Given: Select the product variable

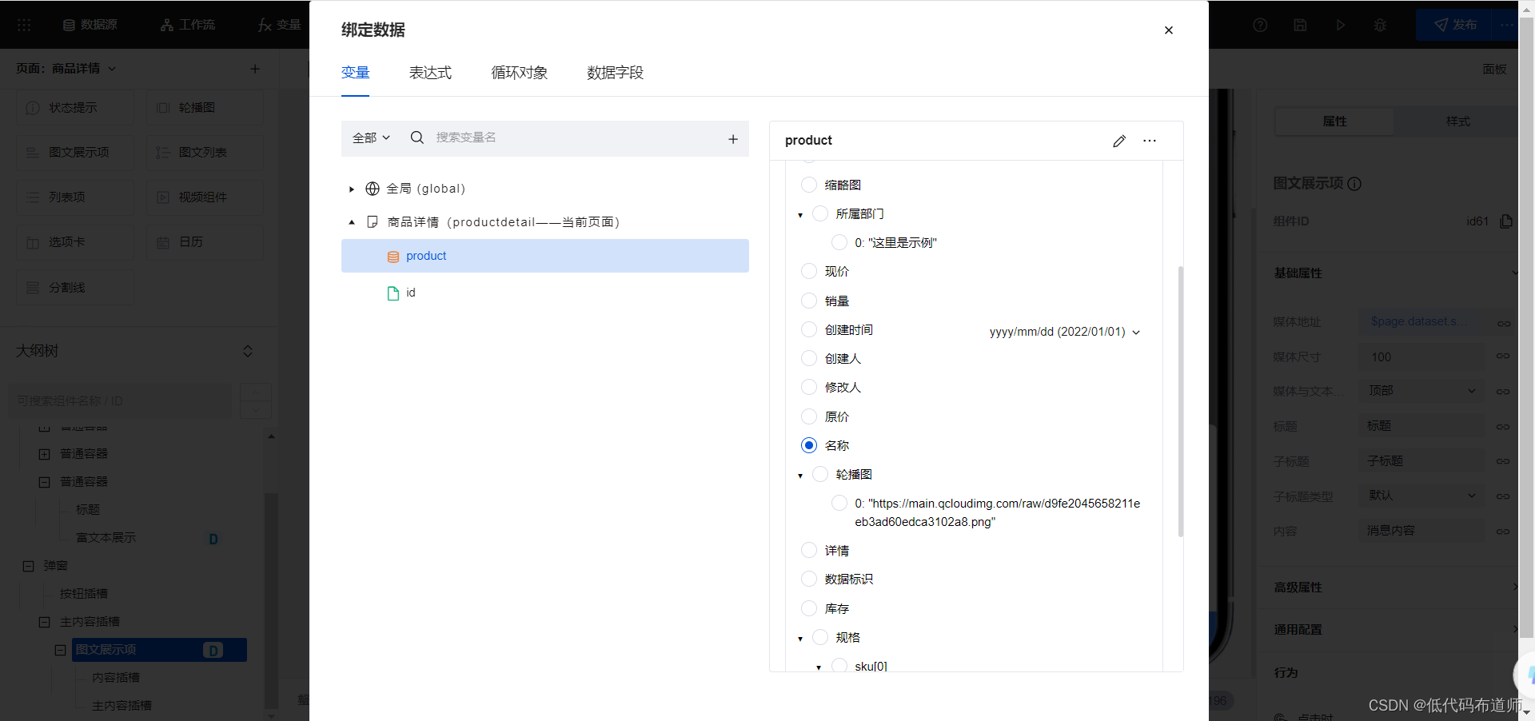Looking at the screenshot, I should tap(544, 256).
